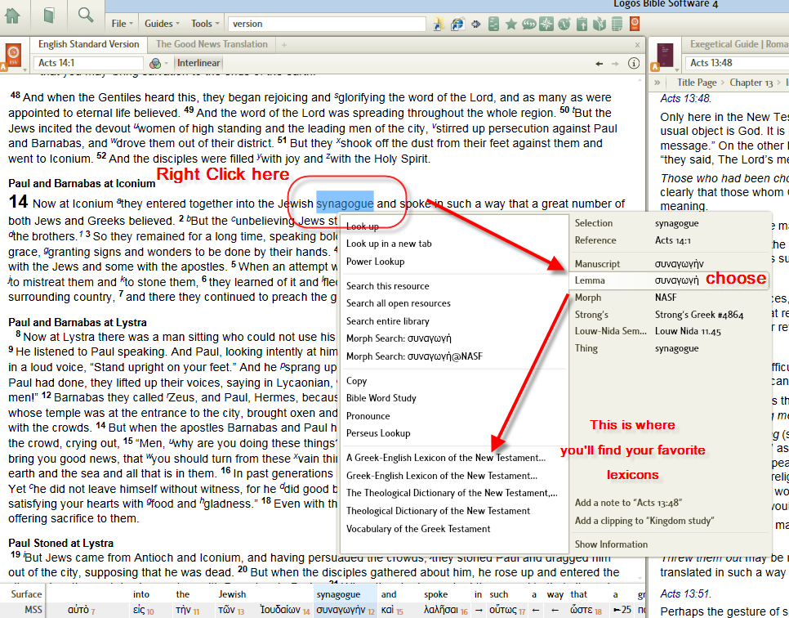The image size is (789, 618).
Task: Close the left panel tab group
Action: [x=637, y=45]
